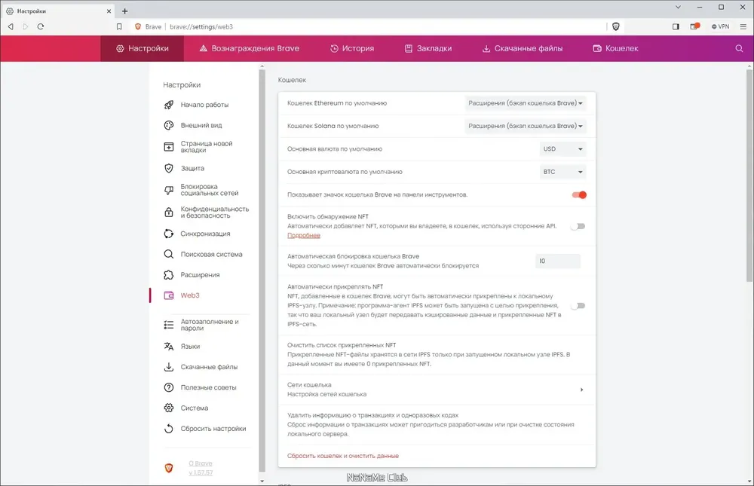Click the Автозаполнение и пароли list icon
Image resolution: width=754 pixels, height=486 pixels.
point(169,325)
